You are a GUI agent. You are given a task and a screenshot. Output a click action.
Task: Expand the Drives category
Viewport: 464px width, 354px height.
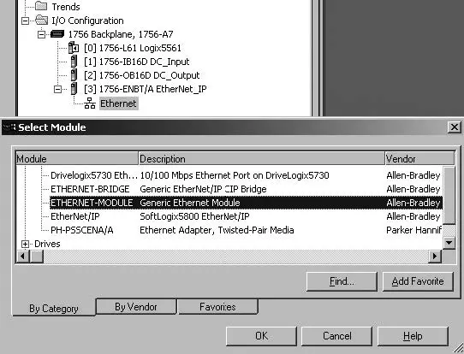click(25, 244)
